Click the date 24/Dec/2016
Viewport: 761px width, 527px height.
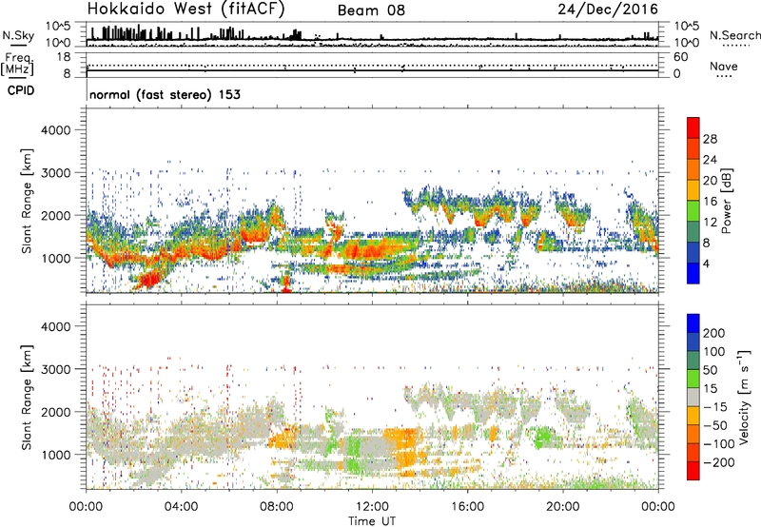[x=608, y=10]
